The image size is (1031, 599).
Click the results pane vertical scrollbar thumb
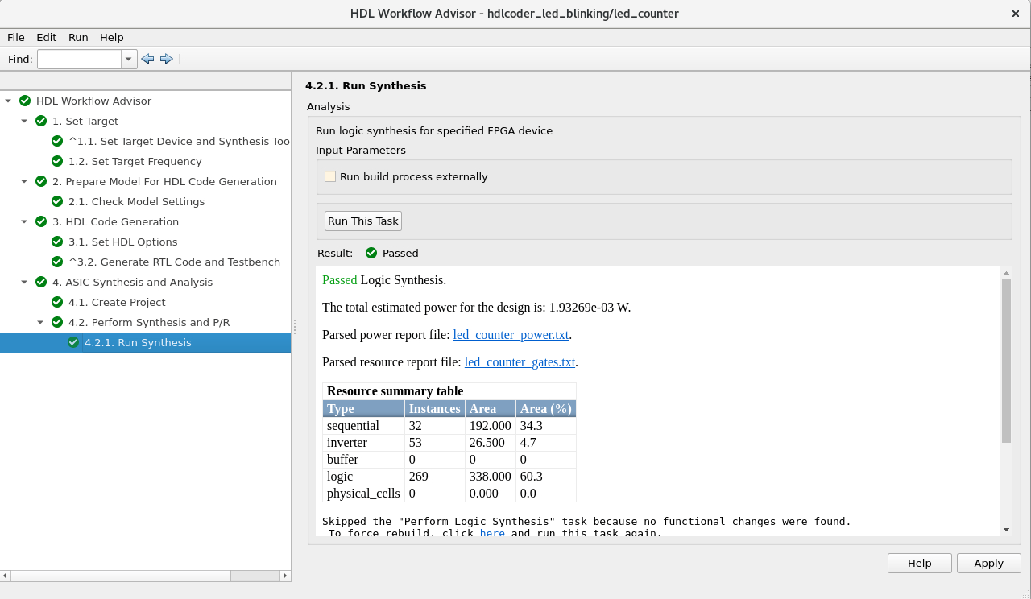(x=1006, y=360)
